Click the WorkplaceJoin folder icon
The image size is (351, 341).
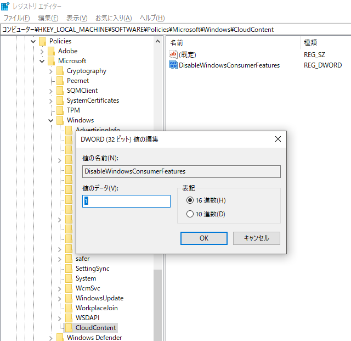(x=69, y=308)
